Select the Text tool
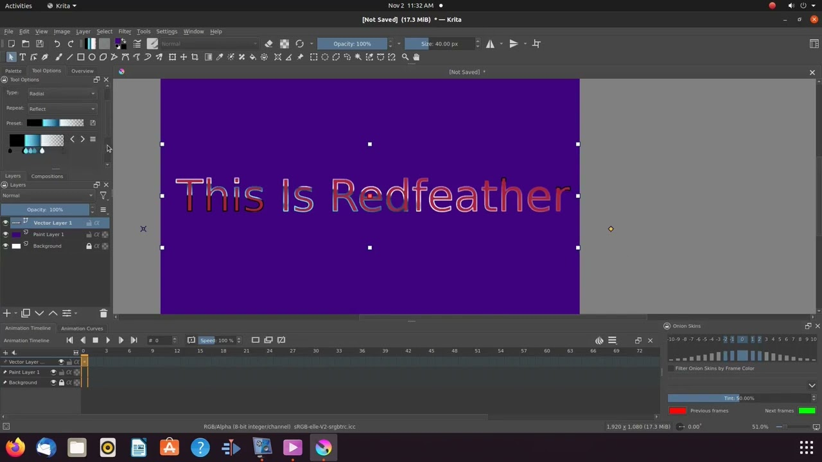This screenshot has height=462, width=822. tap(22, 56)
